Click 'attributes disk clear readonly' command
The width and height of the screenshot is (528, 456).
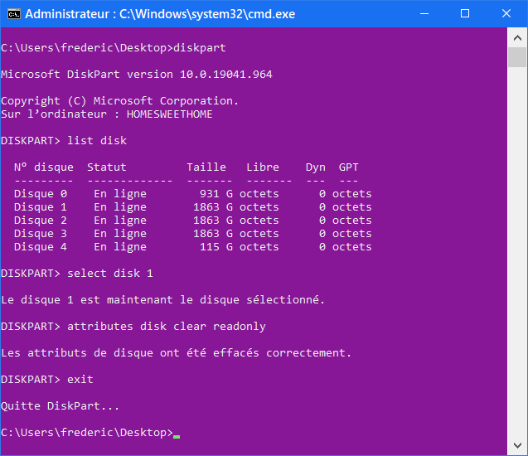[167, 327]
